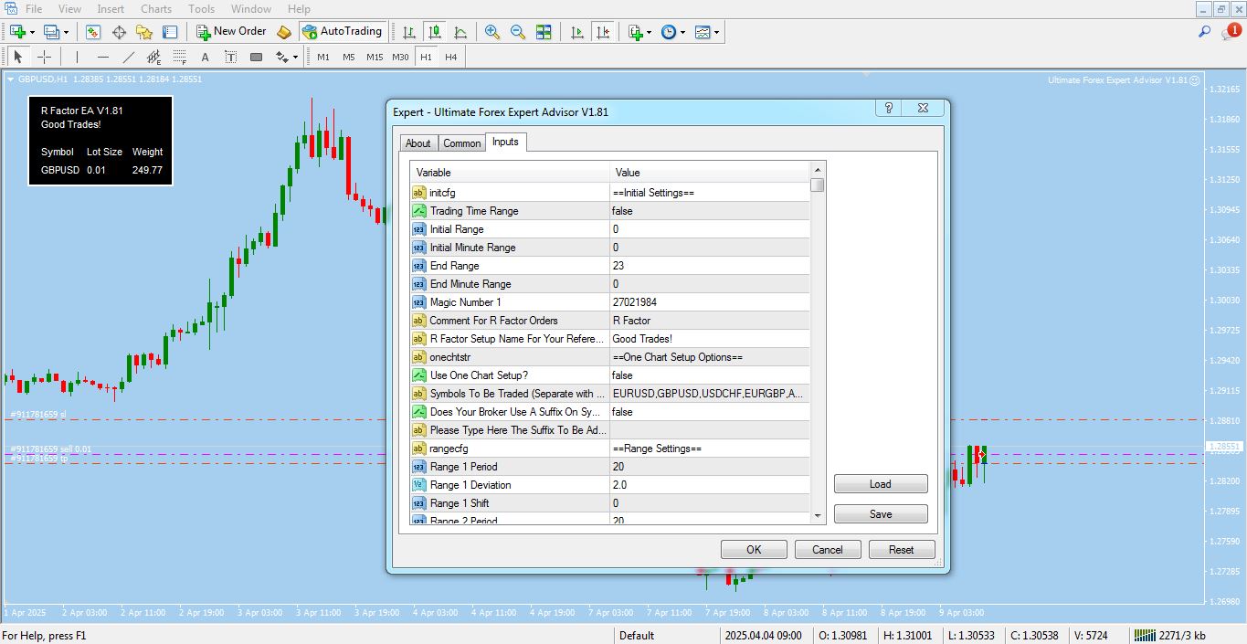Click the help question mark in dialog title
This screenshot has height=644, width=1247.
click(x=890, y=108)
